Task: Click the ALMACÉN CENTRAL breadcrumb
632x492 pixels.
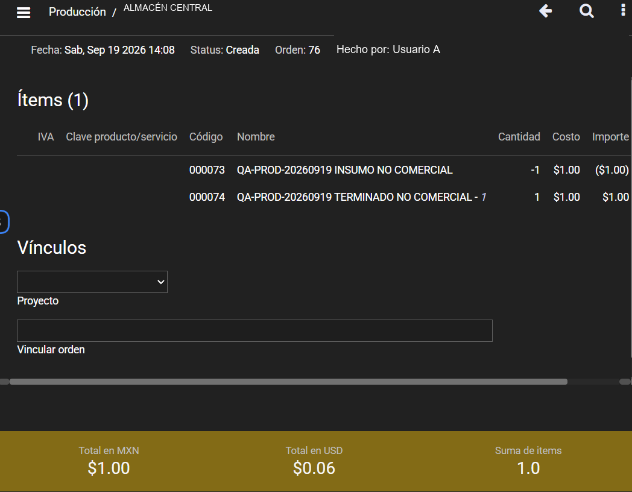Action: point(168,8)
